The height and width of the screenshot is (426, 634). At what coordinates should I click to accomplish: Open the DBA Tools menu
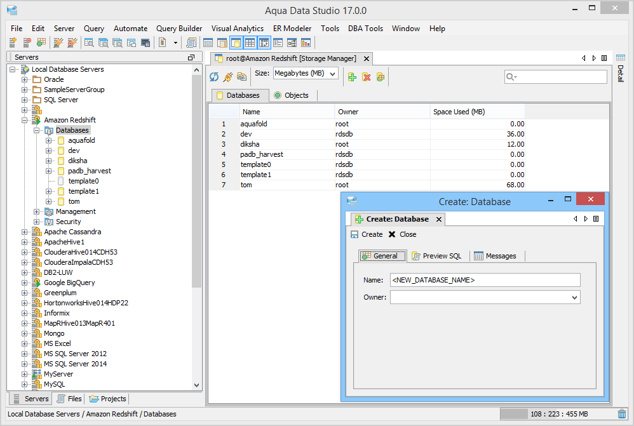tap(365, 29)
